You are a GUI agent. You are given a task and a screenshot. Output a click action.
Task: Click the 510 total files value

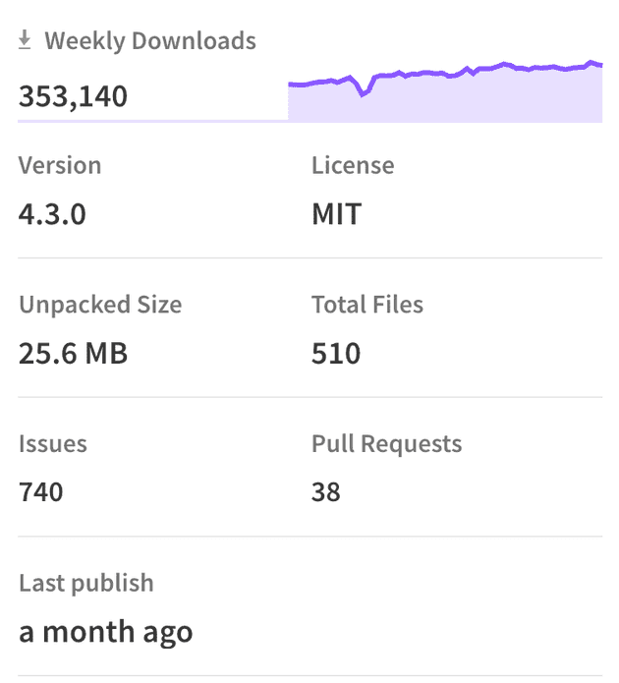[x=336, y=353]
